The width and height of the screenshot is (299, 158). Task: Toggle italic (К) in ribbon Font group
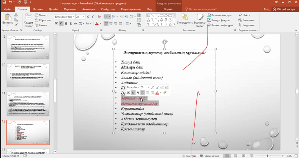61,24
